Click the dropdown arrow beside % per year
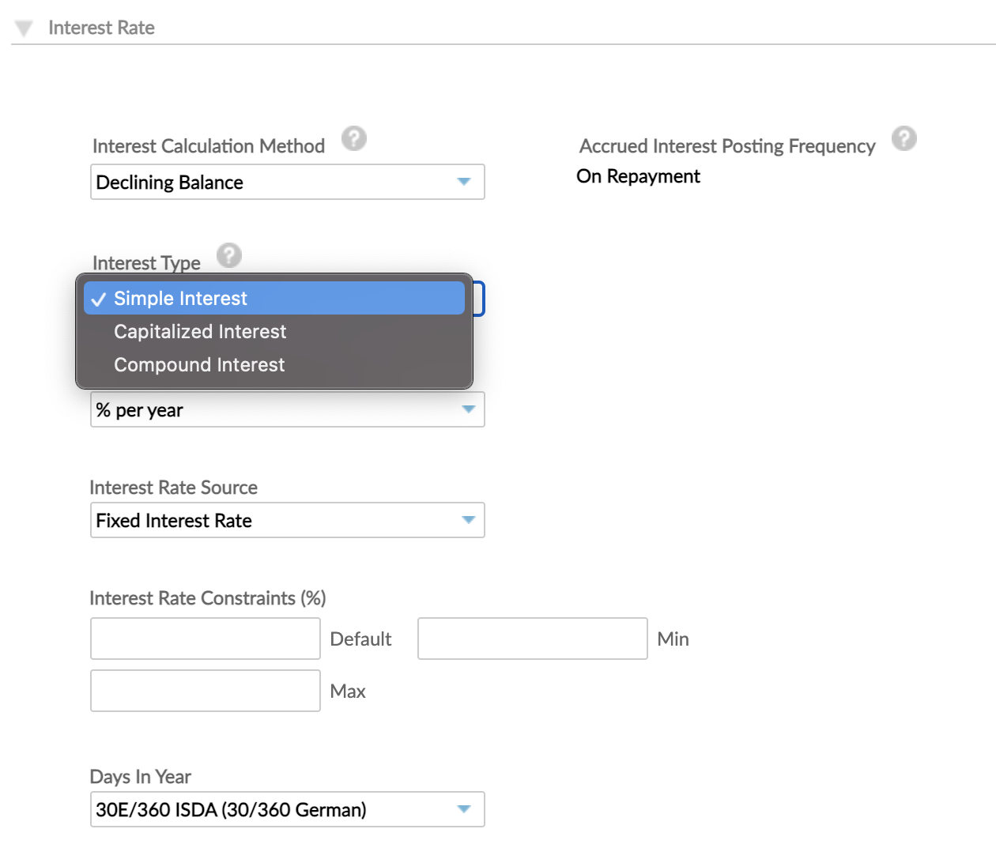Viewport: 996px width, 844px height. coord(465,409)
